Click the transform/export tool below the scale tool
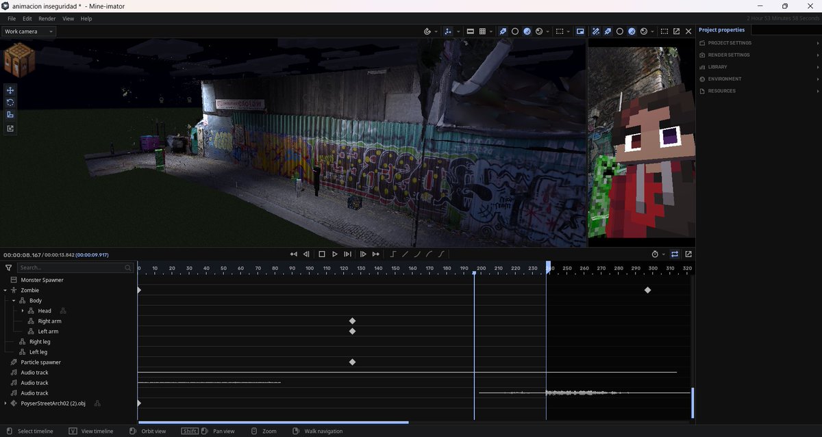 (10, 128)
